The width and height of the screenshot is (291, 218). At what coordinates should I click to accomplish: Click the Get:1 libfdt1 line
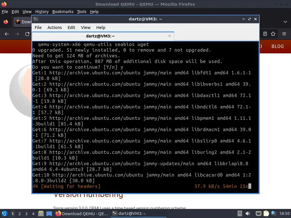click(142, 76)
